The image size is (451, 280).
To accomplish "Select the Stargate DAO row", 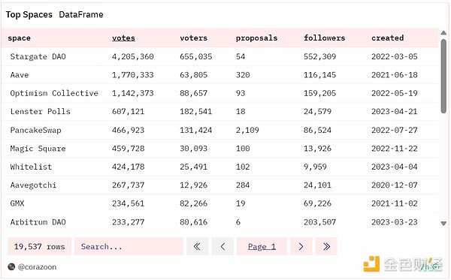I will pyautogui.click(x=220, y=56).
